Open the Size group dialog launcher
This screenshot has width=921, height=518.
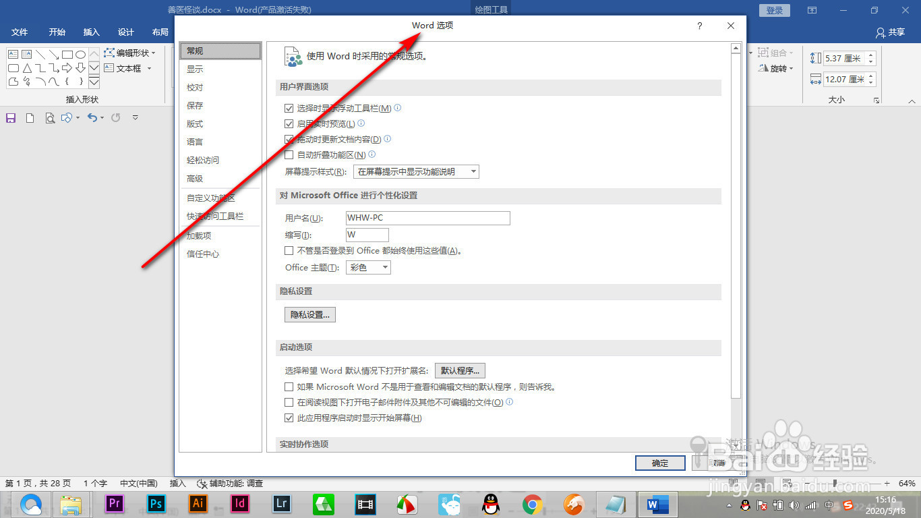(877, 100)
